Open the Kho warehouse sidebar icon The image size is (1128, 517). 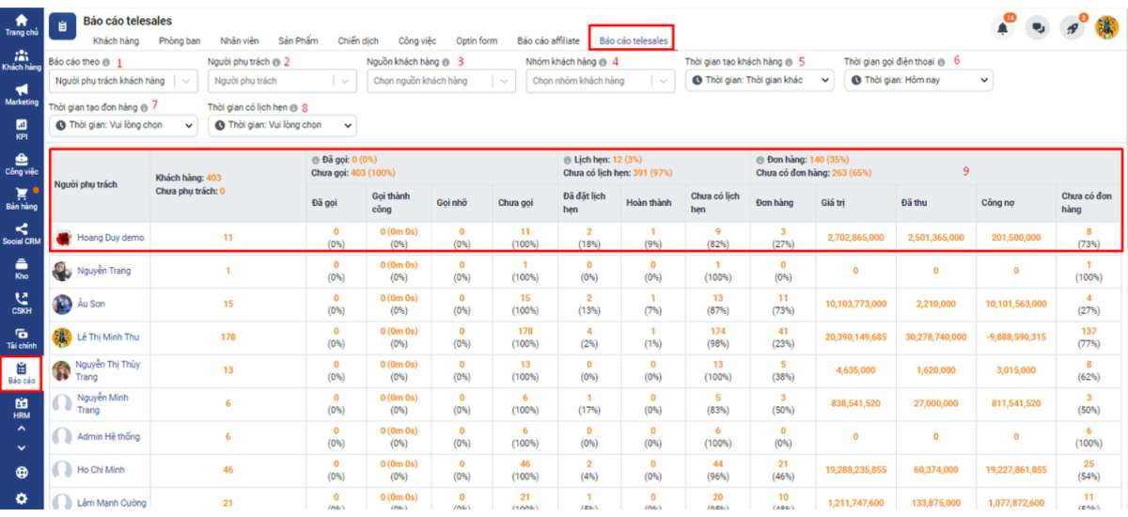coord(21,269)
